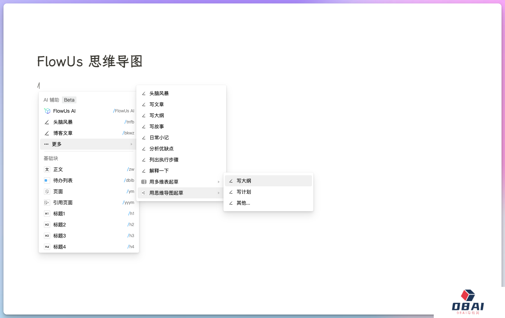Screen dimensions: 505x318
Task: Click the /yyym shortcut text
Action: [x=128, y=203]
